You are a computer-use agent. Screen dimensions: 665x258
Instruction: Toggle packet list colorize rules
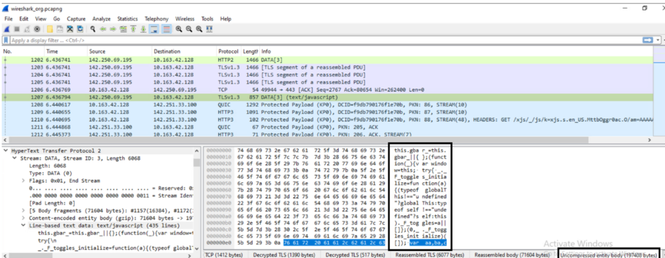[166, 29]
